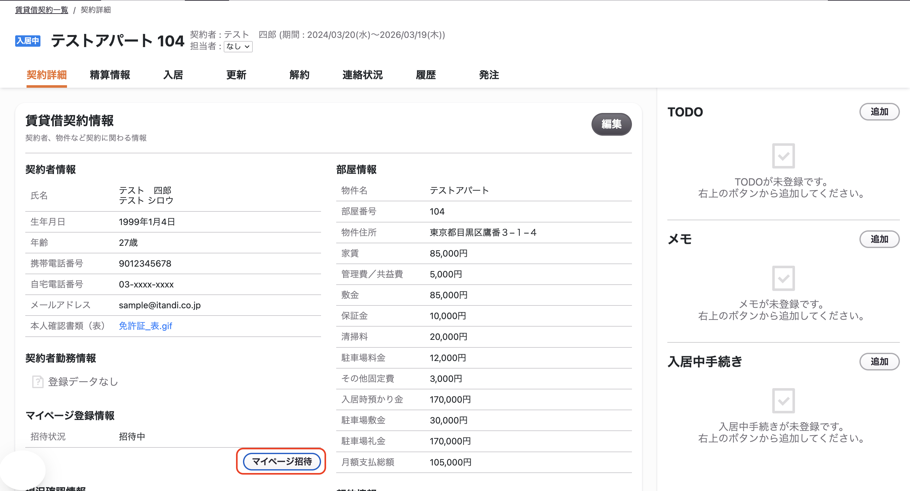Select the 保証金 value 10,000円

tap(448, 316)
